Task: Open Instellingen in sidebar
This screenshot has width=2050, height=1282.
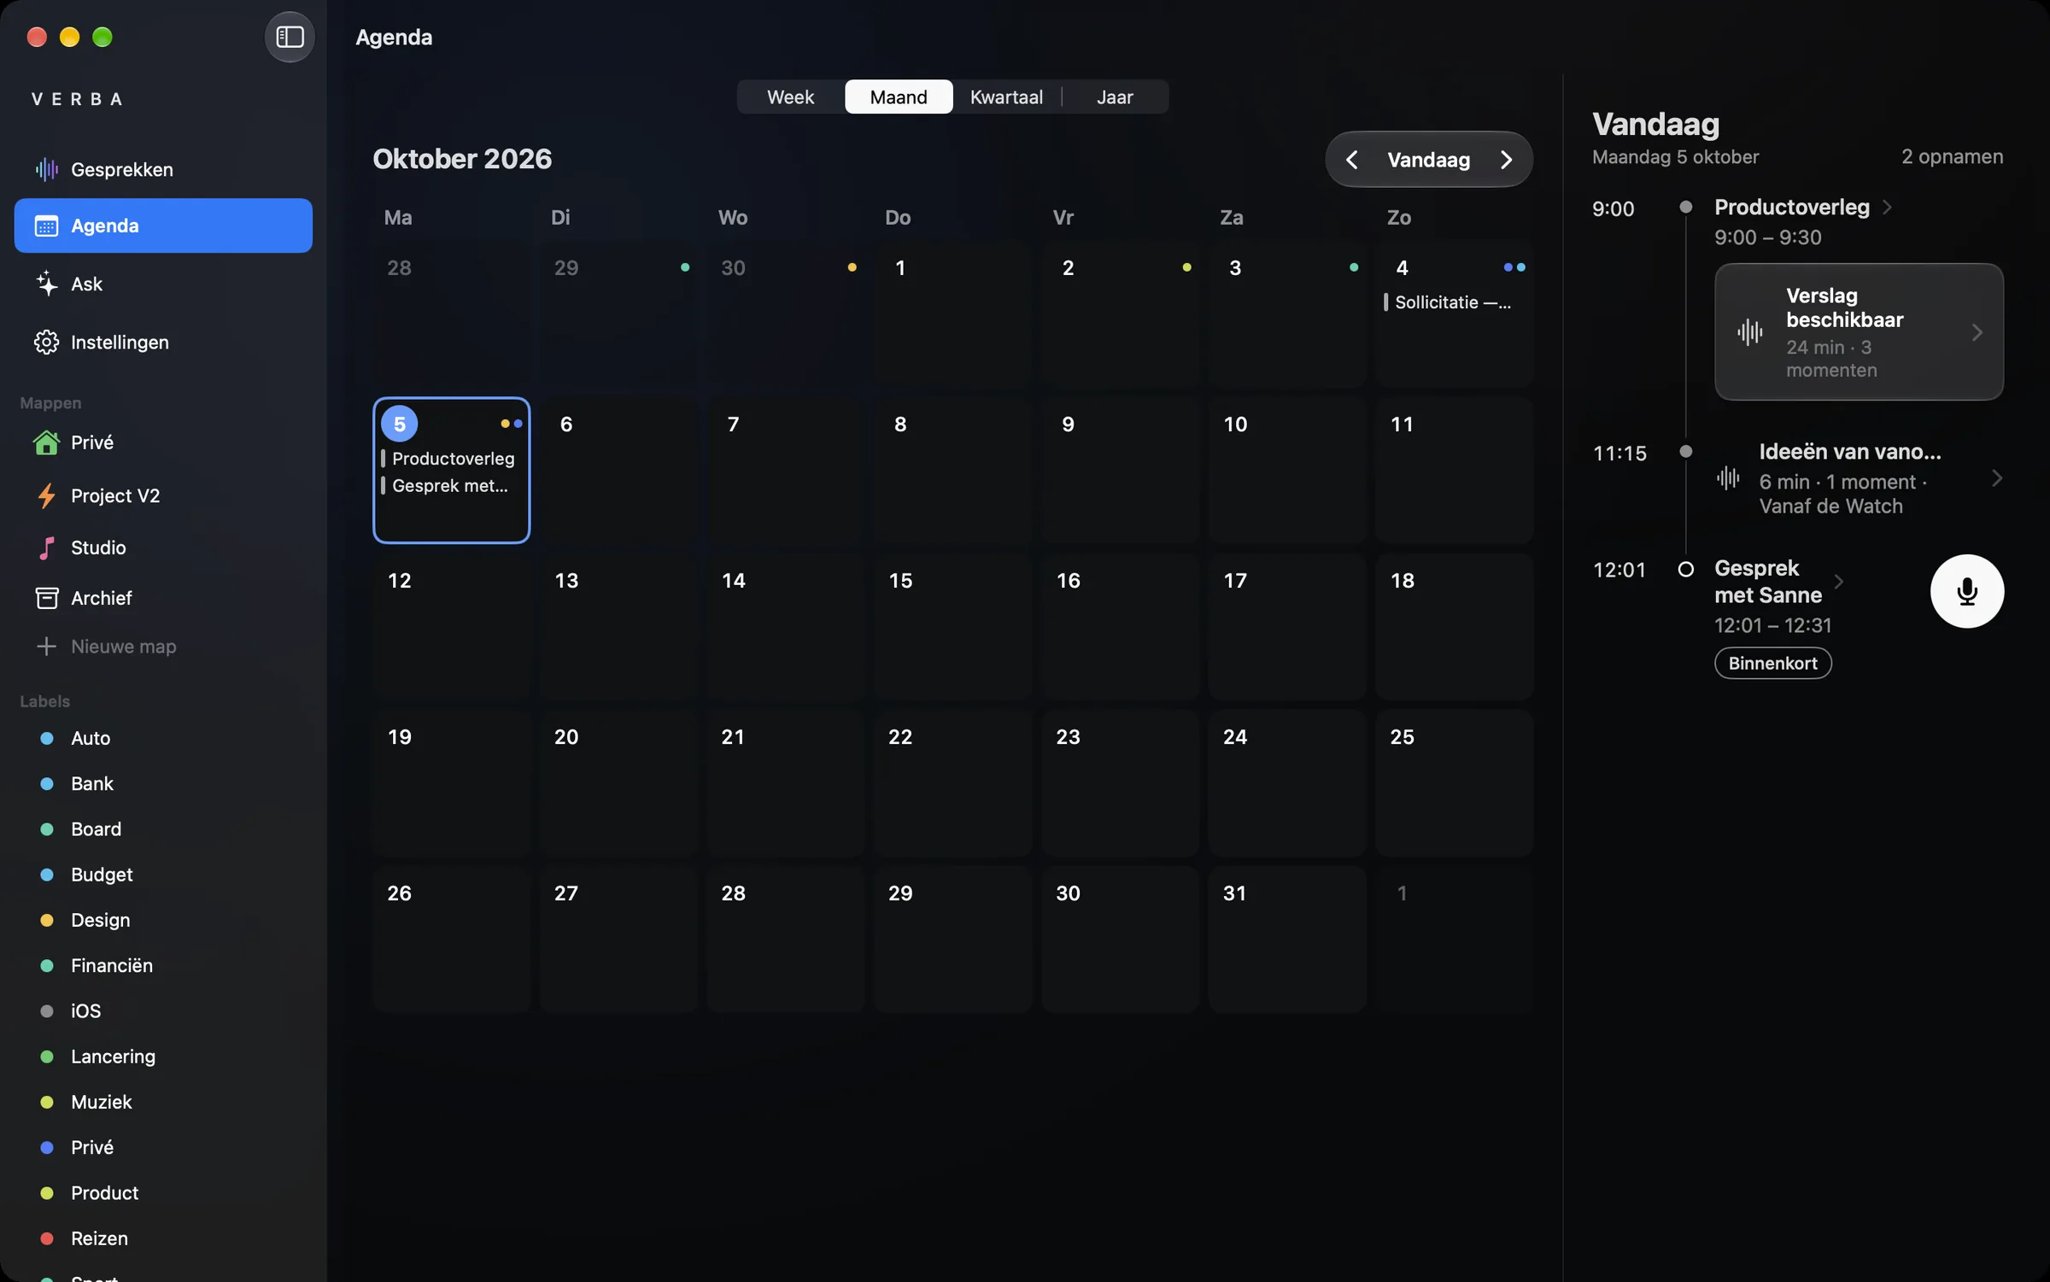Action: click(x=163, y=342)
